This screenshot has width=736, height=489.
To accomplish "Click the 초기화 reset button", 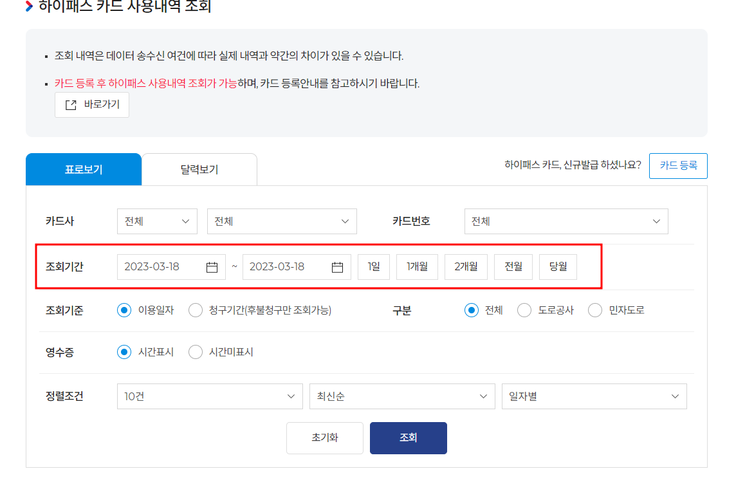I will (325, 438).
